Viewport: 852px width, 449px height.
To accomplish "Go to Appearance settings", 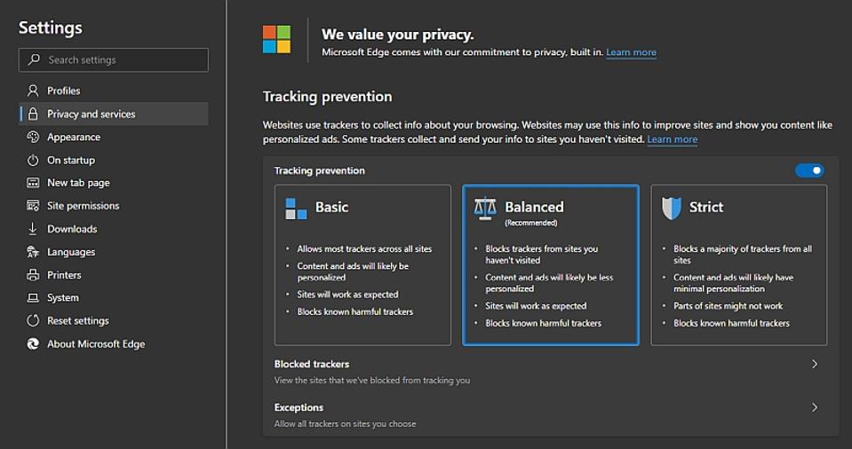I will click(114, 137).
